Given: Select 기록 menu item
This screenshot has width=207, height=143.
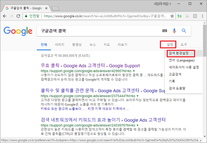Looking at the screenshot, I should pyautogui.click(x=184, y=81).
